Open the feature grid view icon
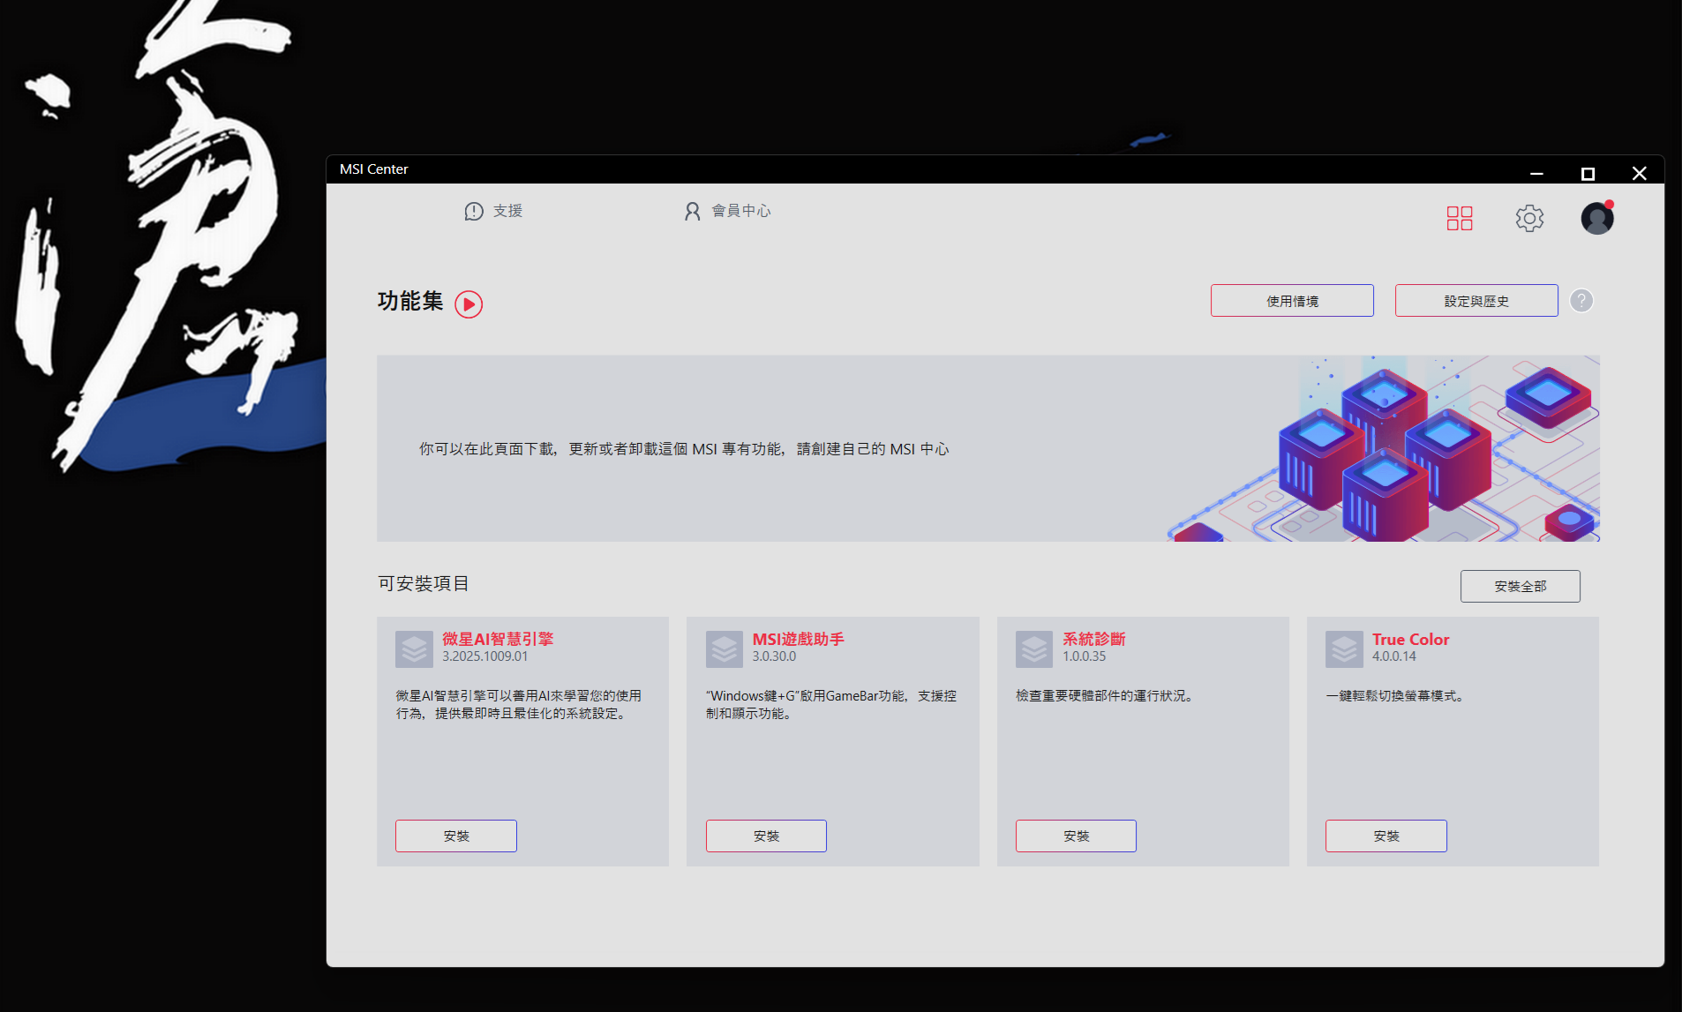 1460,218
